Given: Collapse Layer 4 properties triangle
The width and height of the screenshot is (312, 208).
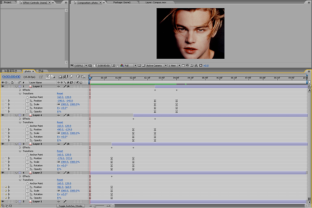Looking at the screenshot, I should [16, 115].
